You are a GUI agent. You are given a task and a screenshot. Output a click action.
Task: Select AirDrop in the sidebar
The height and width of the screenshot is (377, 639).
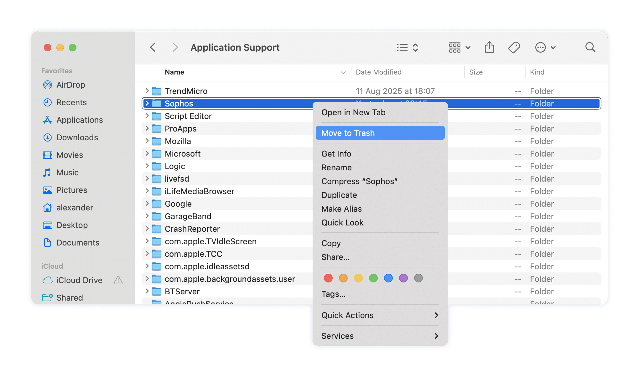click(70, 85)
